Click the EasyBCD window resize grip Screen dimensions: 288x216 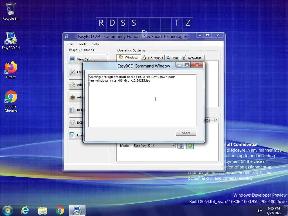click(222, 168)
